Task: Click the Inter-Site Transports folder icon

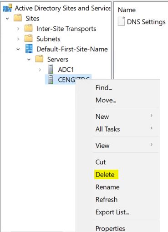Action: [28, 28]
